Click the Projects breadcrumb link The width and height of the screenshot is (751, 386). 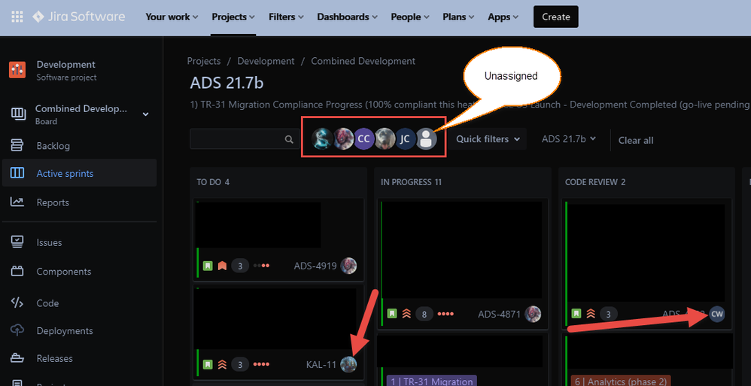pyautogui.click(x=204, y=61)
